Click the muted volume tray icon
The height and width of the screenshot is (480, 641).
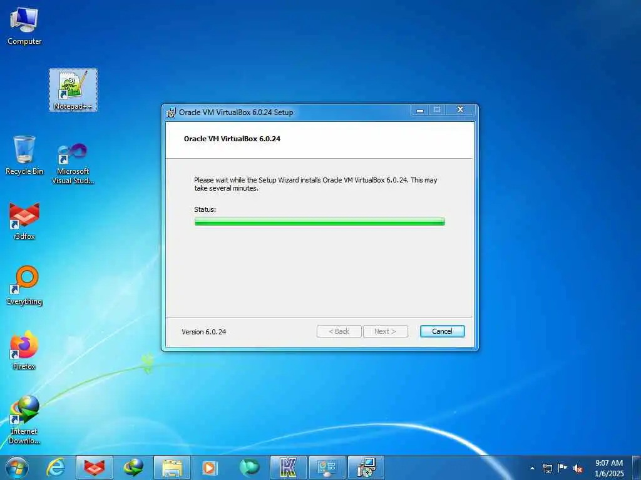point(578,468)
